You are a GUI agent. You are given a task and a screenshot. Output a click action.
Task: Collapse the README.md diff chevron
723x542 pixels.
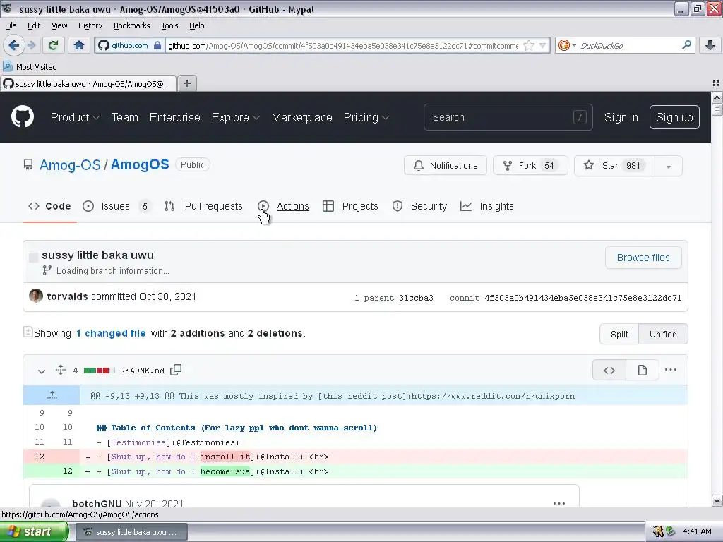point(42,371)
